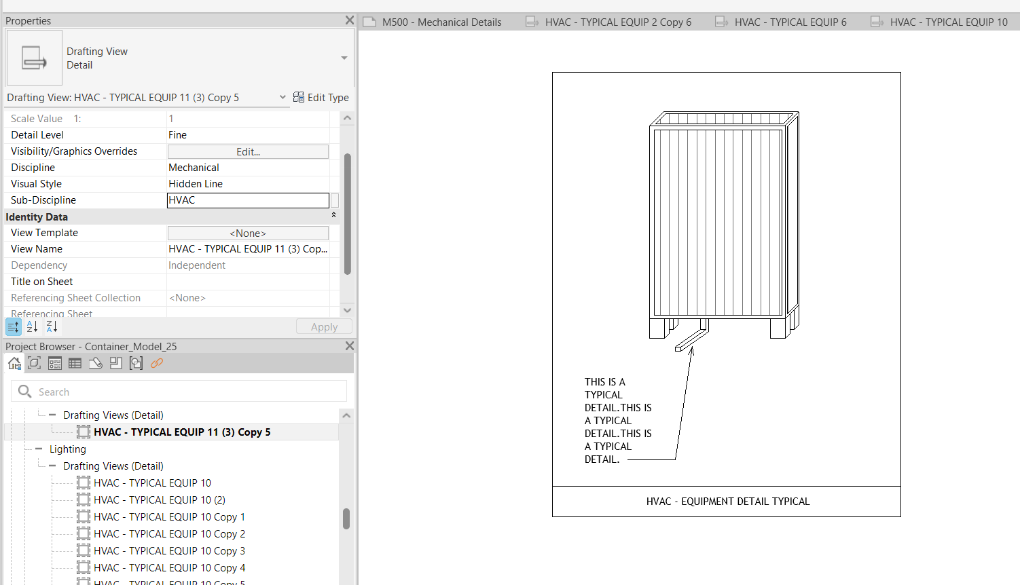Screen dimensions: 1020x585
Task: Click the sort Z to A icon
Action: [x=52, y=327]
